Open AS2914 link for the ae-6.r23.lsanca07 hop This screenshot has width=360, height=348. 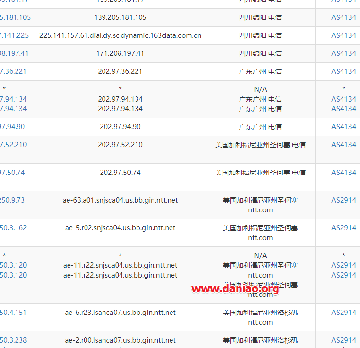pyautogui.click(x=343, y=313)
